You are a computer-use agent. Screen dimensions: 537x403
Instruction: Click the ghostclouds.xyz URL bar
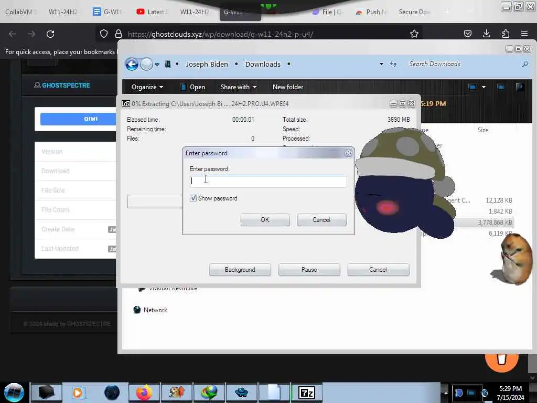tap(220, 34)
